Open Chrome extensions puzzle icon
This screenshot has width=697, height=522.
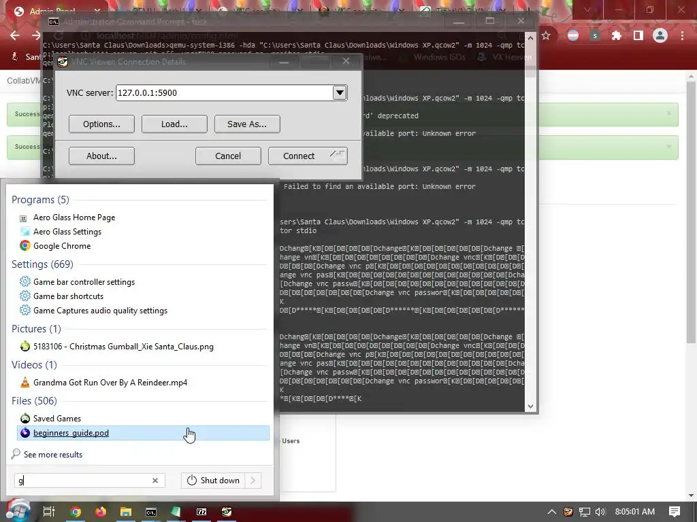pyautogui.click(x=616, y=35)
